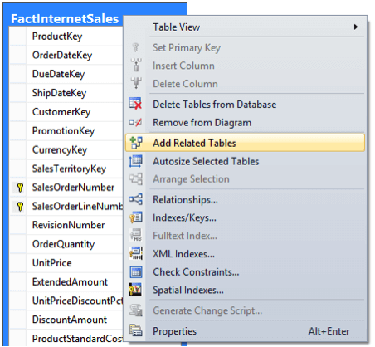Click the Add Related Tables icon
Image resolution: width=375 pixels, height=347 pixels.
(x=136, y=143)
